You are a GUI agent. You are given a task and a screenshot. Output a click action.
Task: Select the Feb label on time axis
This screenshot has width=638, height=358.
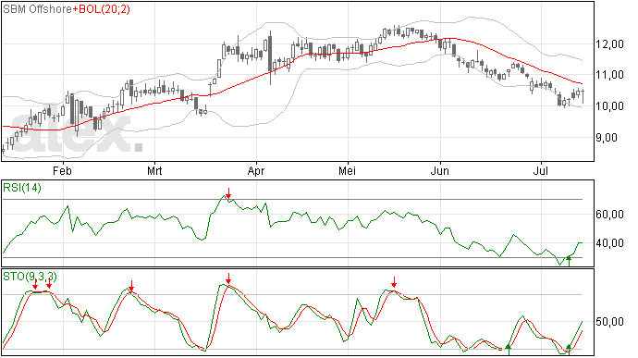pos(62,170)
